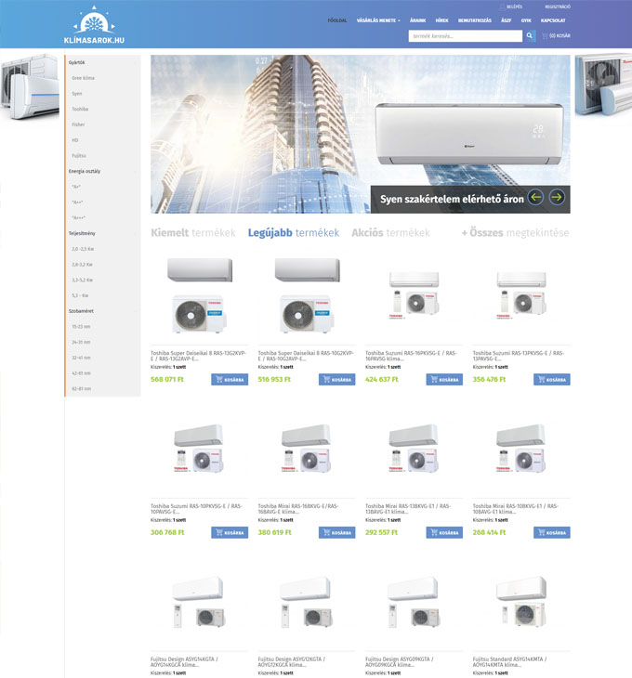This screenshot has width=632, height=678.
Task: Switch to the Kiemelt termékek tab
Action: tap(193, 232)
